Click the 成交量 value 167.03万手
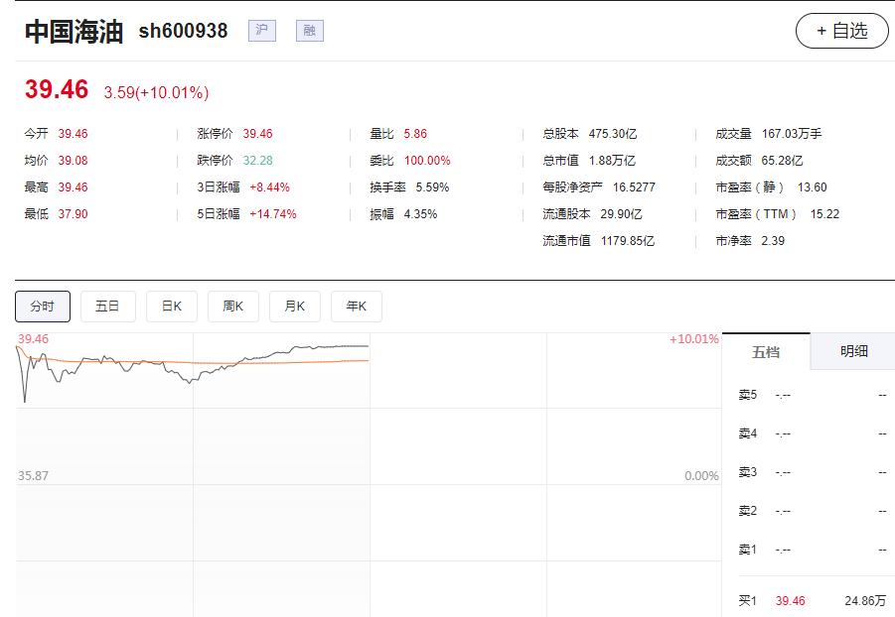 793,134
